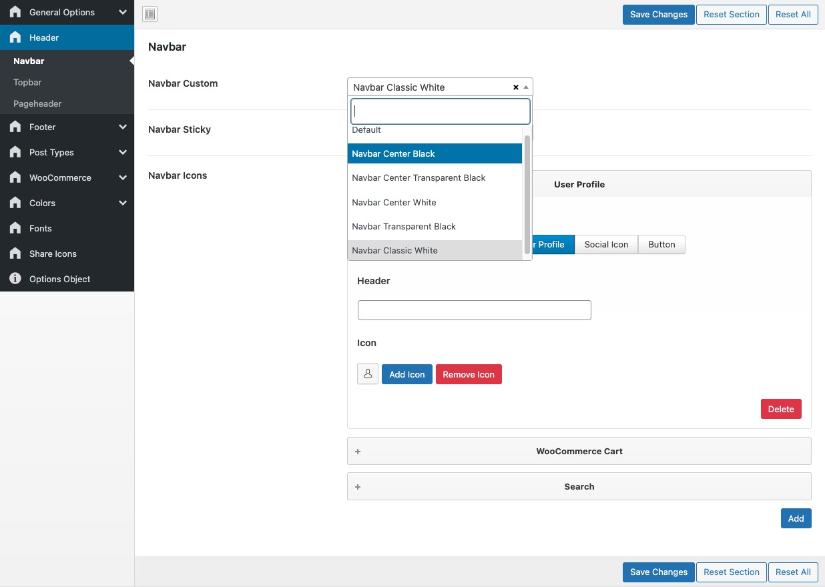Expand the WooCommerce Cart accordion

coord(579,451)
